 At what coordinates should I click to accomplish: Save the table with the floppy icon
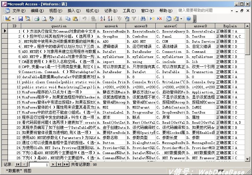pos(20,19)
